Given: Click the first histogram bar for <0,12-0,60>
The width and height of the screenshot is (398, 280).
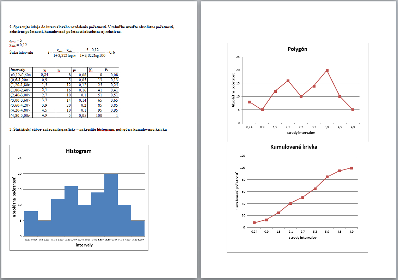Looking at the screenshot, I should pos(31,224).
